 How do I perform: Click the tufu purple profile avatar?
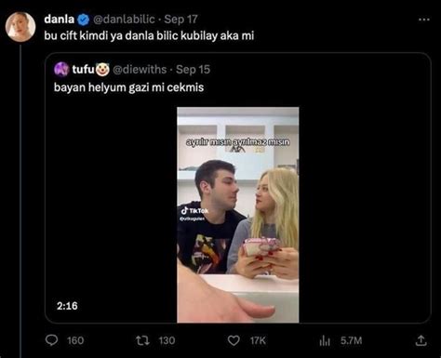coord(61,69)
